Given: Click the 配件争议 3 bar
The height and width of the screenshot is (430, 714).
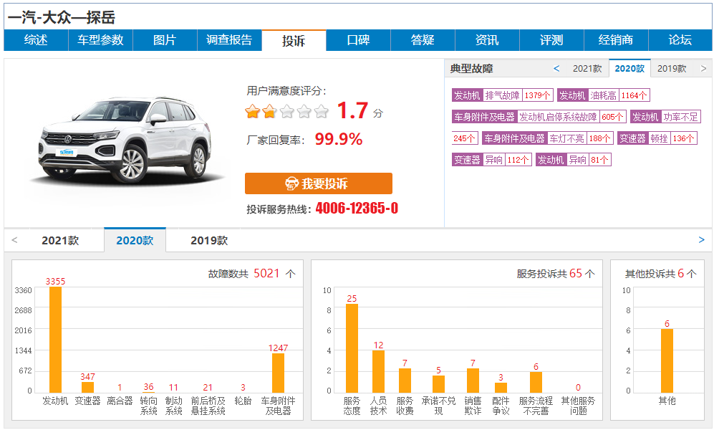Looking at the screenshot, I should 501,388.
